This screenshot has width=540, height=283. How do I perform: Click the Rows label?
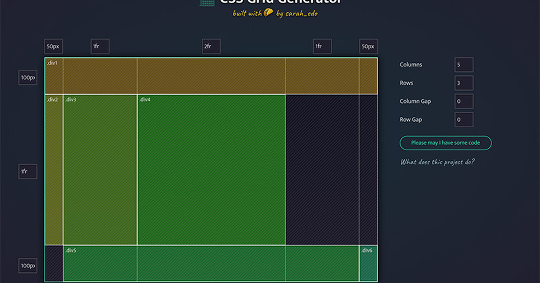pos(406,83)
